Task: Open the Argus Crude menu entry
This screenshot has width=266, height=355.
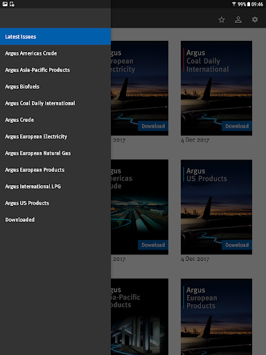Action: point(55,120)
